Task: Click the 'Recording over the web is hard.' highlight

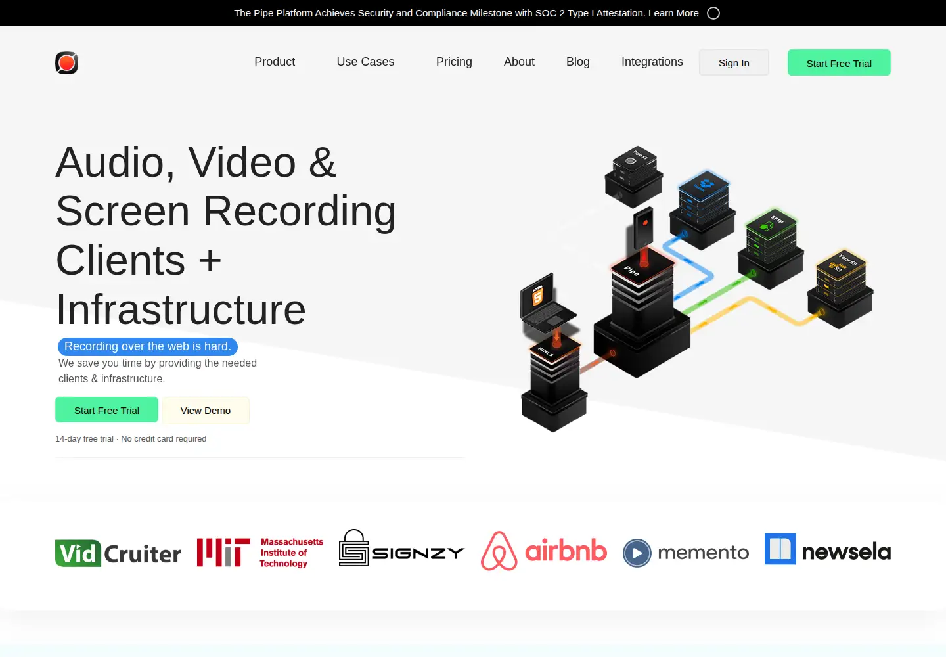Action: (147, 346)
